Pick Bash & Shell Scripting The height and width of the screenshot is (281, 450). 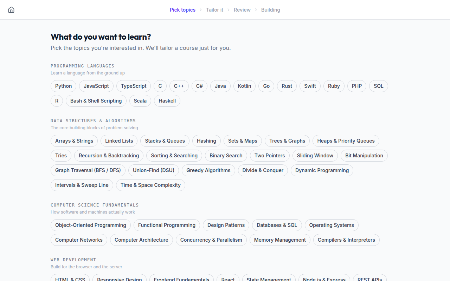point(96,101)
